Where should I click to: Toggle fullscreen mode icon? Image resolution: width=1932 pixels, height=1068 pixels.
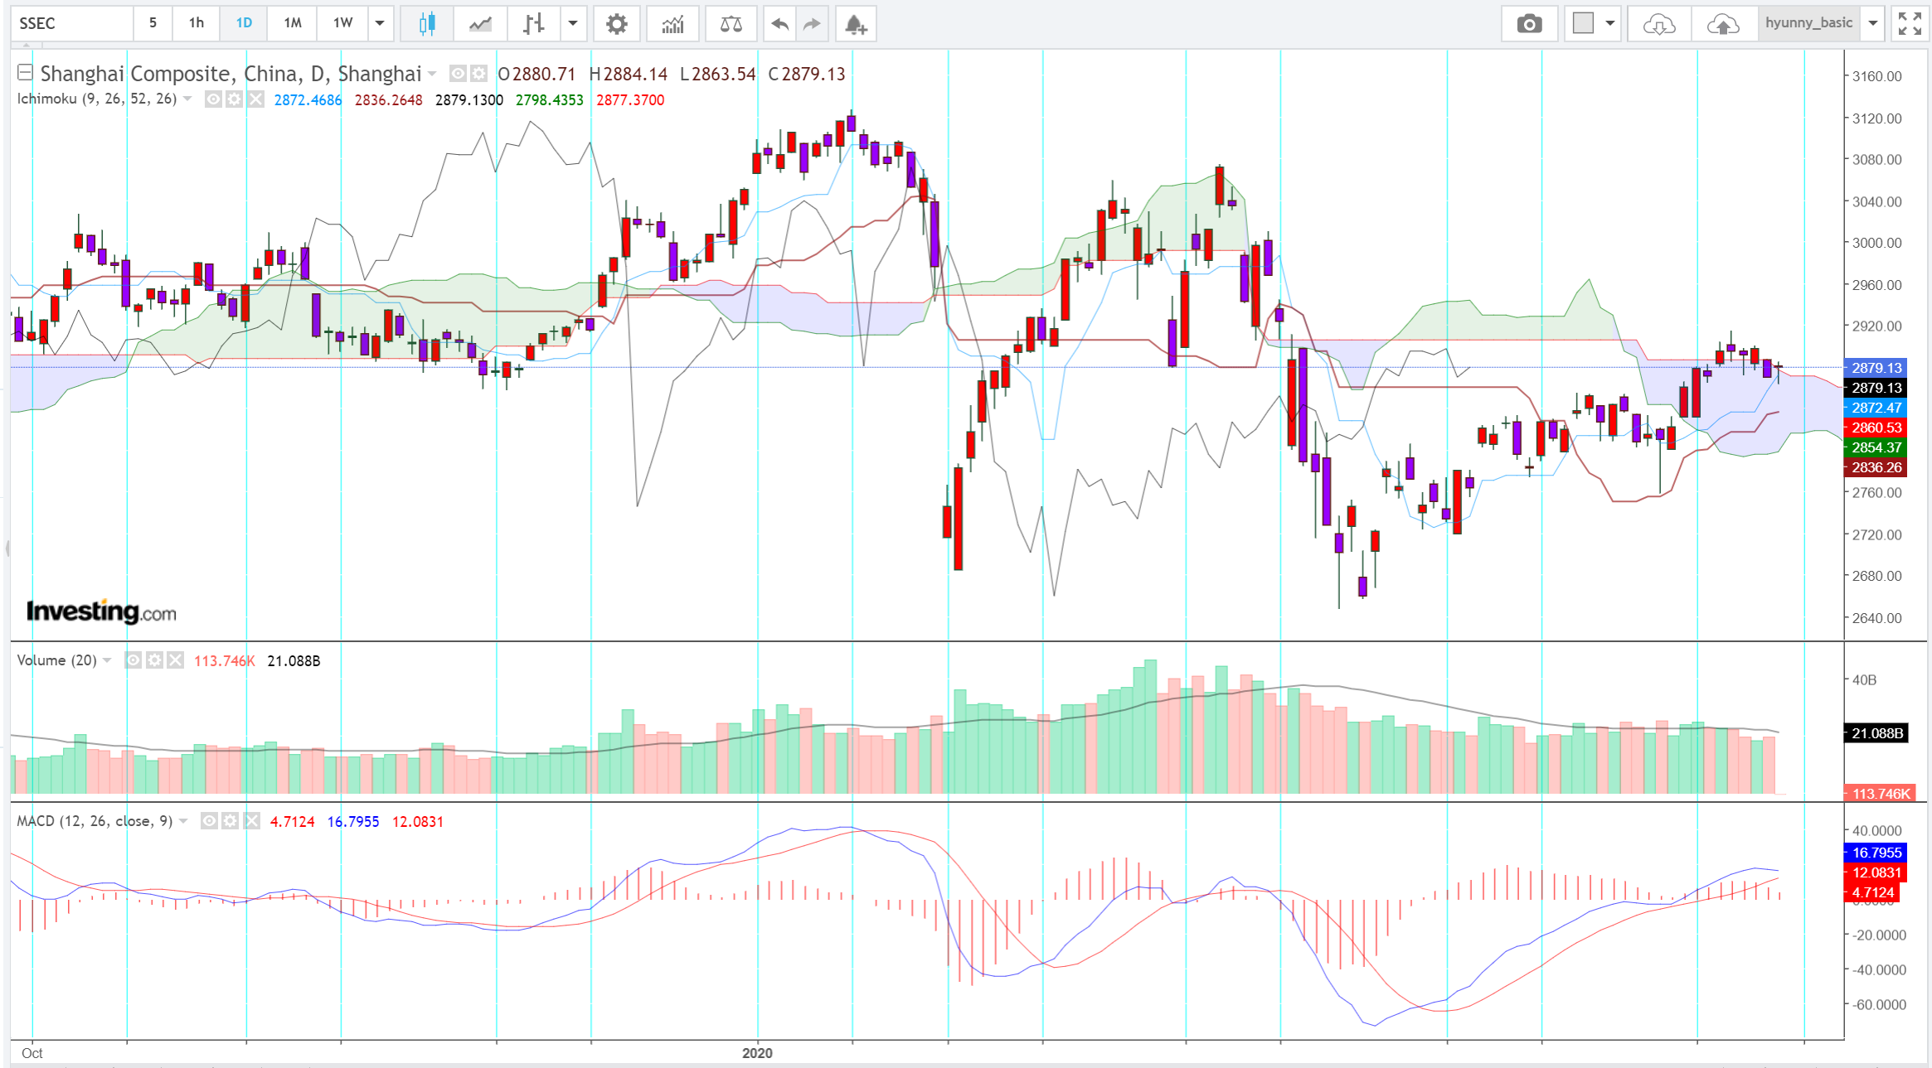[x=1910, y=24]
